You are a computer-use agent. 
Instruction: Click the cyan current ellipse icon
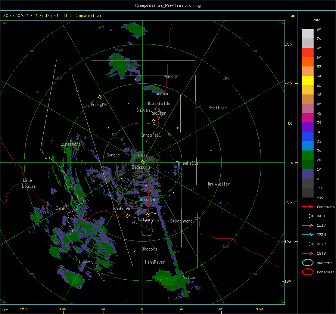pos(308,262)
